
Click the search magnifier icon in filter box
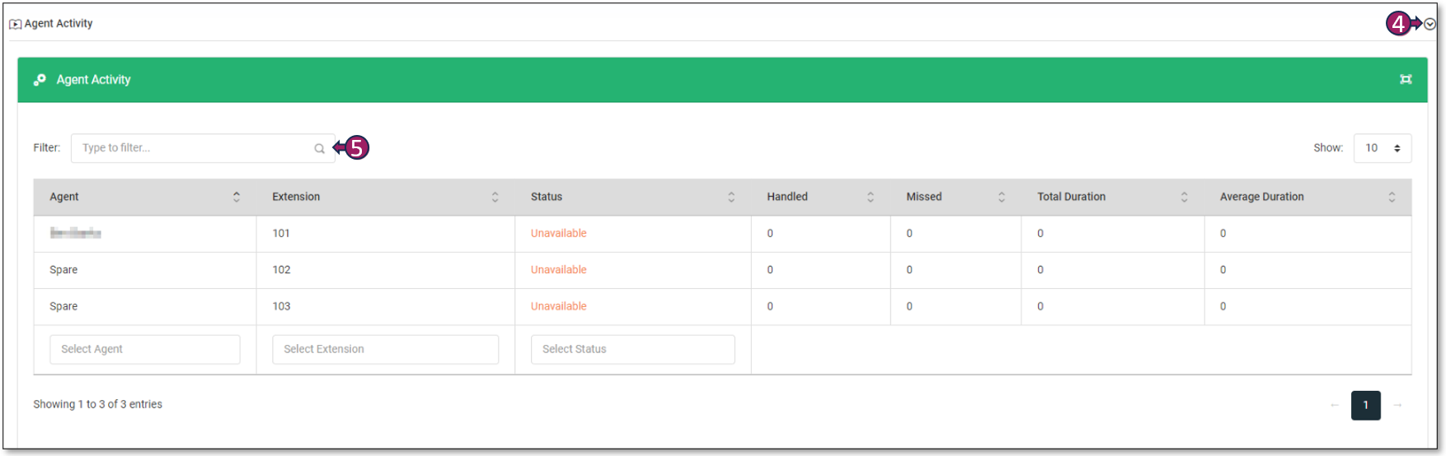[x=319, y=149]
